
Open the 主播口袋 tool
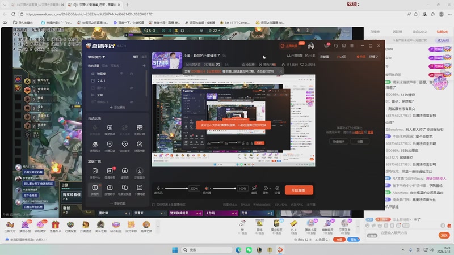pyautogui.click(x=110, y=146)
